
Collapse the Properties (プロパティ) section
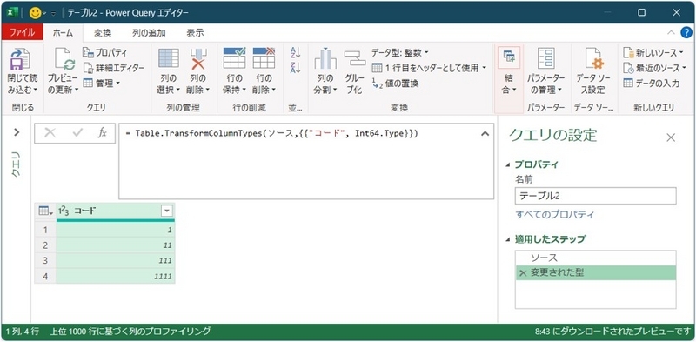coord(507,164)
